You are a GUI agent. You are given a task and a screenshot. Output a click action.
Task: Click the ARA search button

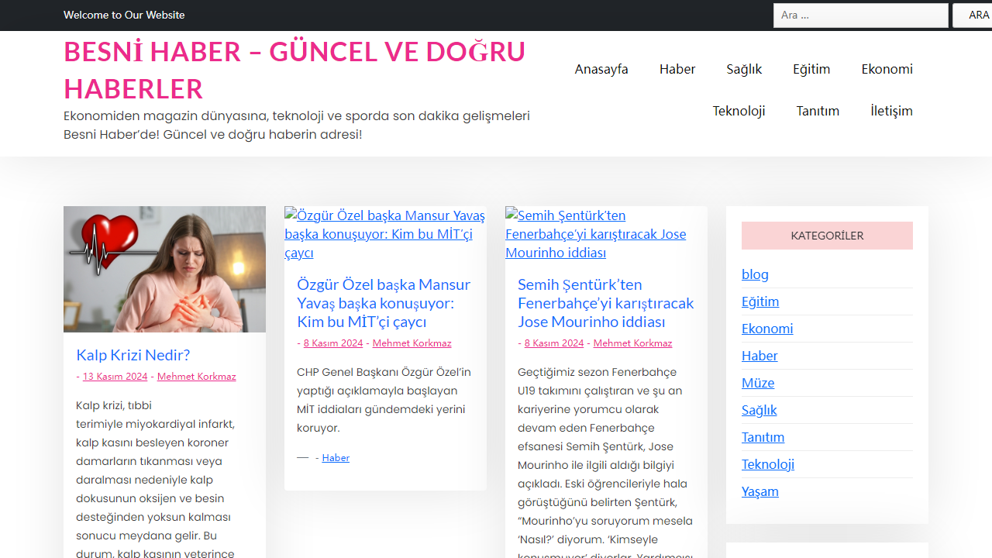975,15
